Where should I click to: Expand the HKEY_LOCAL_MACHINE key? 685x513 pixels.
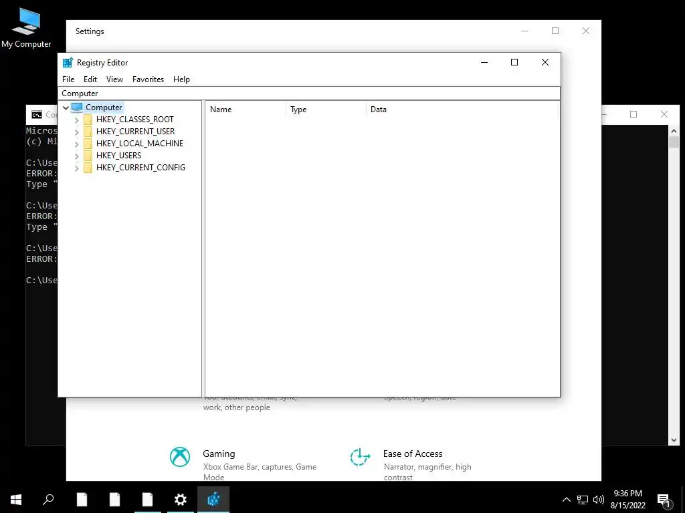(x=76, y=144)
